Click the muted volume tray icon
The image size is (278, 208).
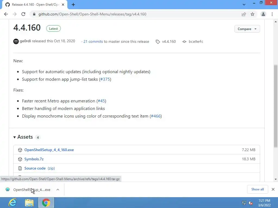pos(251,203)
